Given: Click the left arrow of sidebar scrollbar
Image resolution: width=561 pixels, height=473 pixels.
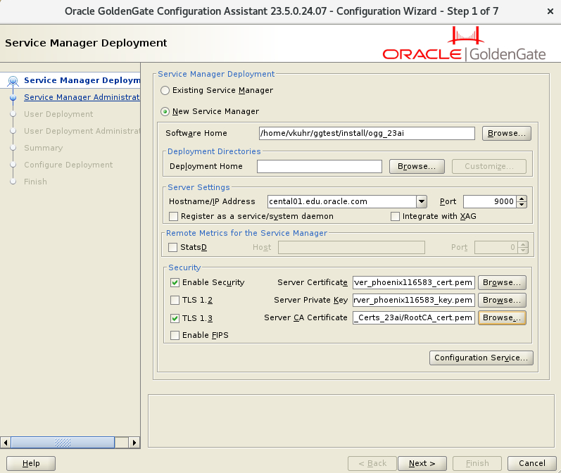Looking at the screenshot, I should [6, 443].
